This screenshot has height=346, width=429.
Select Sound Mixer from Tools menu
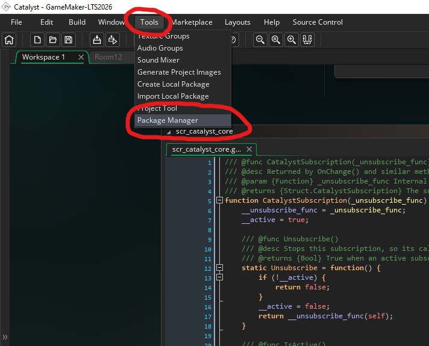tap(183, 60)
